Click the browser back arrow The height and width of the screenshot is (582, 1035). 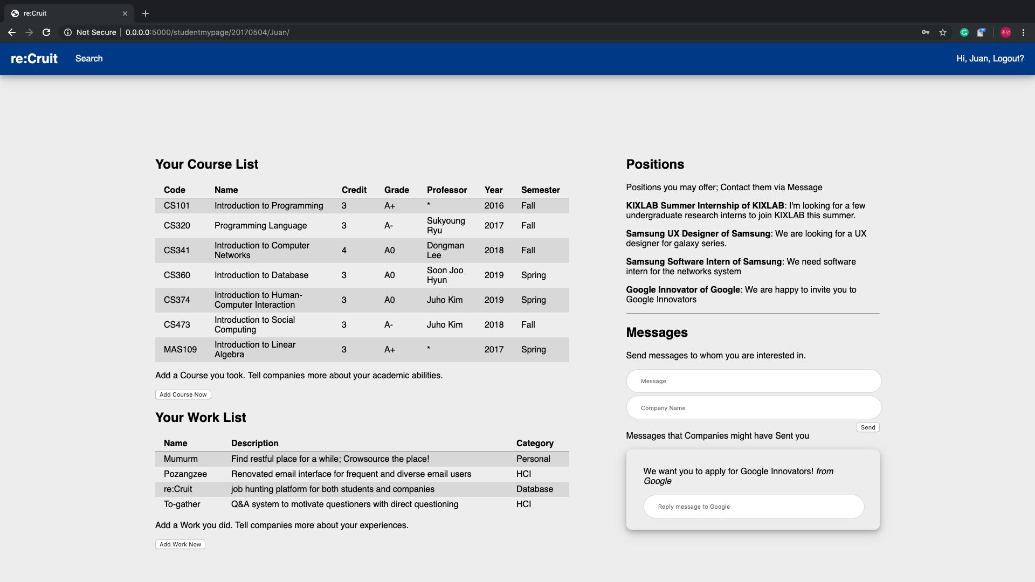coord(12,32)
